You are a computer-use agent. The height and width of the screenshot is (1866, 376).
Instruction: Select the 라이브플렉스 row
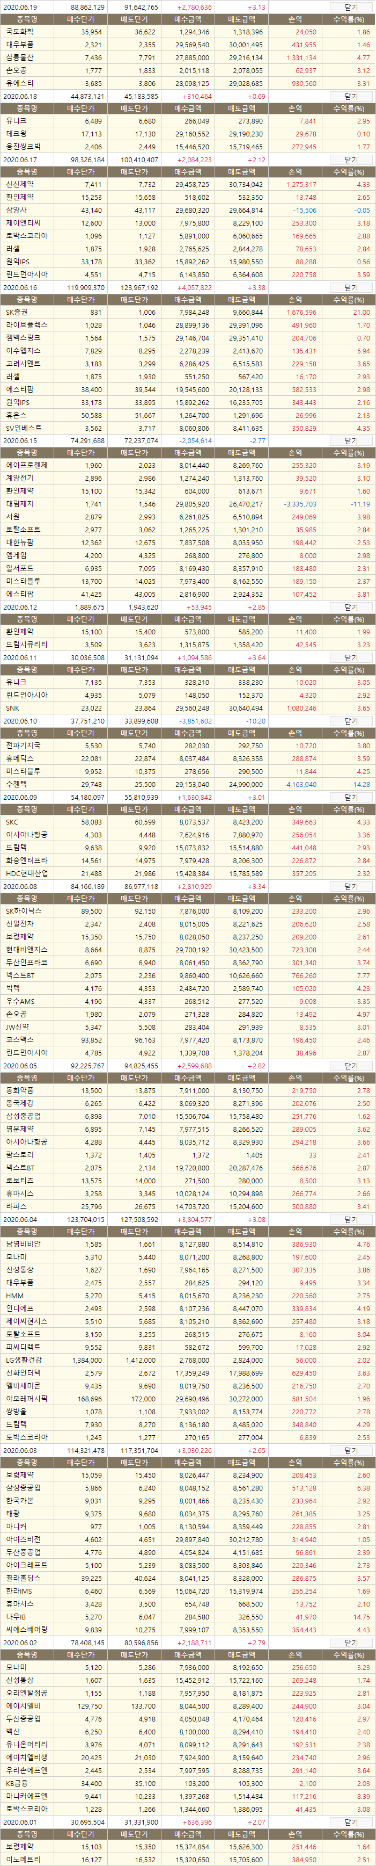188,326
